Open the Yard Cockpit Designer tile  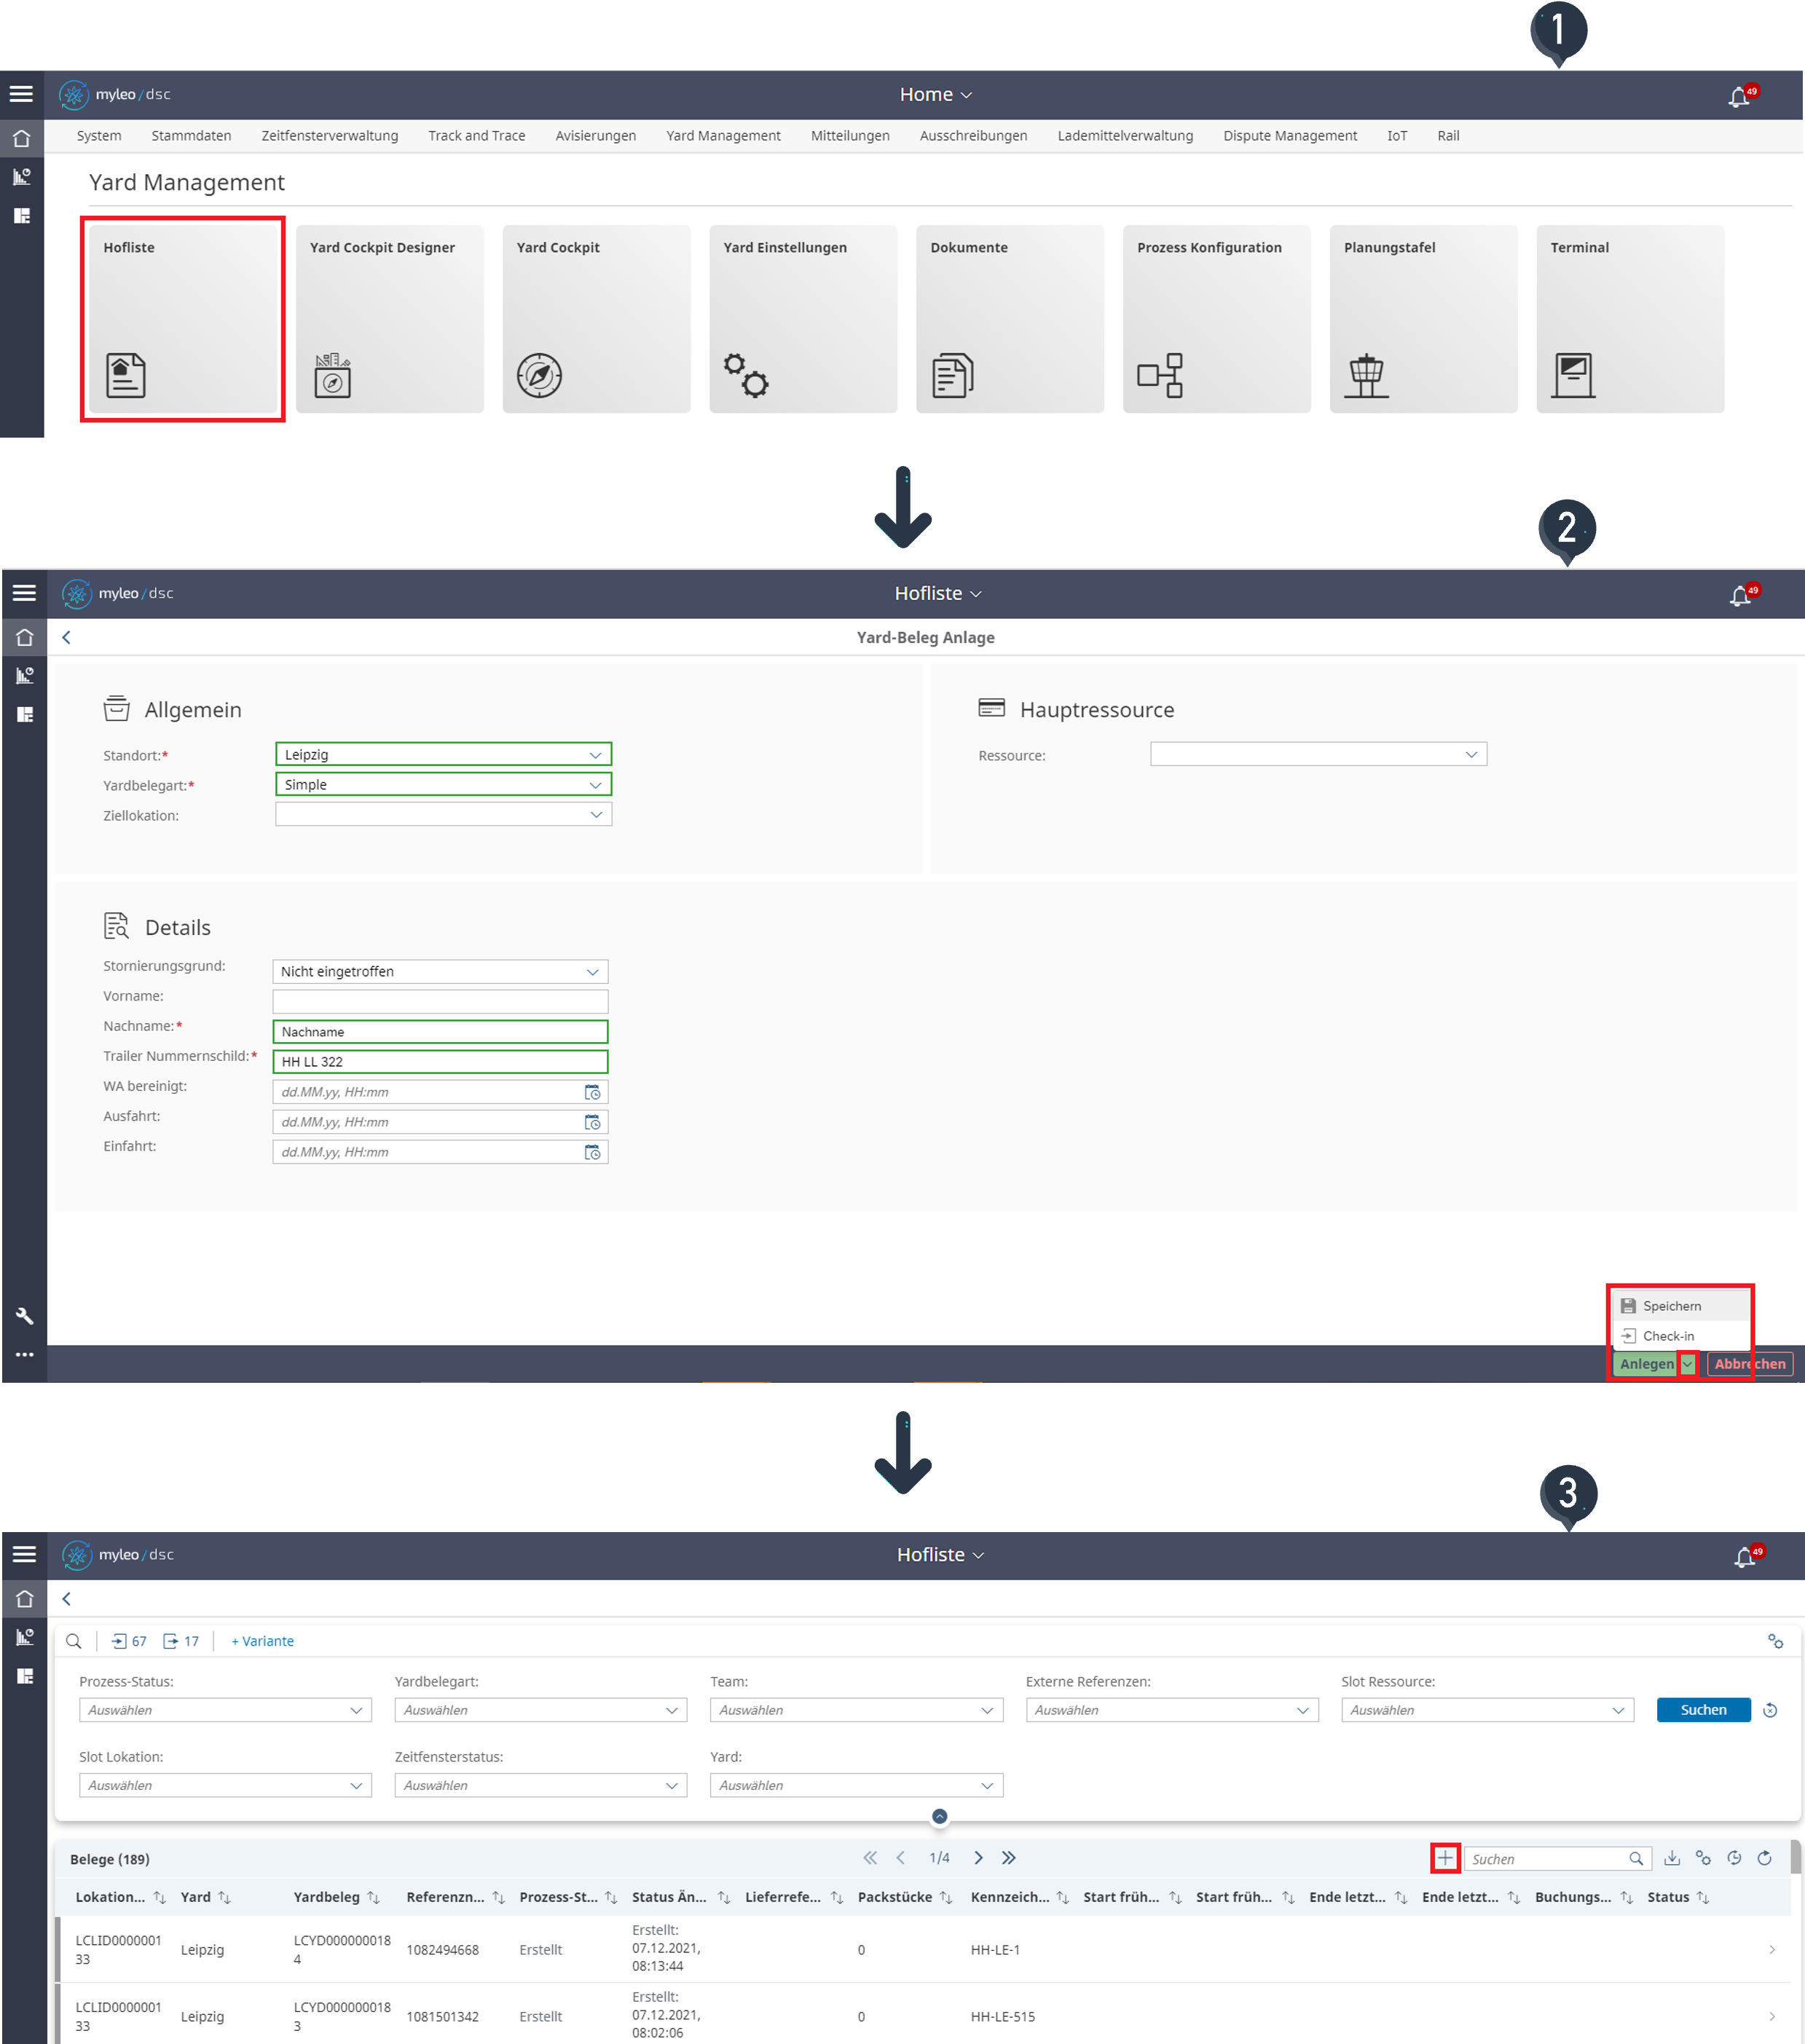pos(389,318)
